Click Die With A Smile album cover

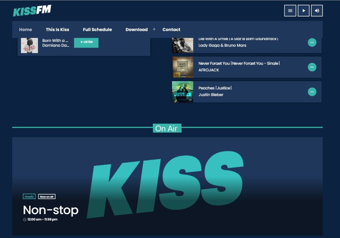tap(182, 46)
